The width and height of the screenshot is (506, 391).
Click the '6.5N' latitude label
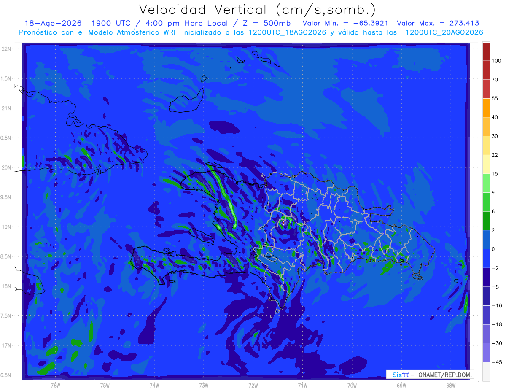pyautogui.click(x=7, y=375)
